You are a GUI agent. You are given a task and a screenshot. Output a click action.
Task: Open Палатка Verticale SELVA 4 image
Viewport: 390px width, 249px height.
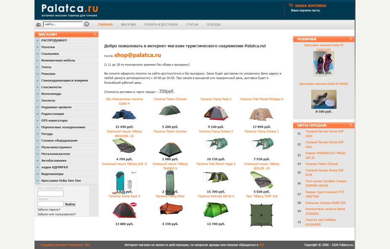click(216, 210)
